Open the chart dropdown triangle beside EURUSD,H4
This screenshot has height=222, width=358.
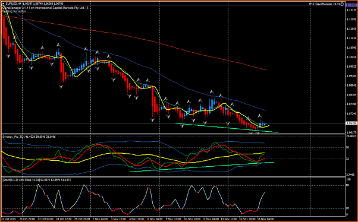[3, 4]
